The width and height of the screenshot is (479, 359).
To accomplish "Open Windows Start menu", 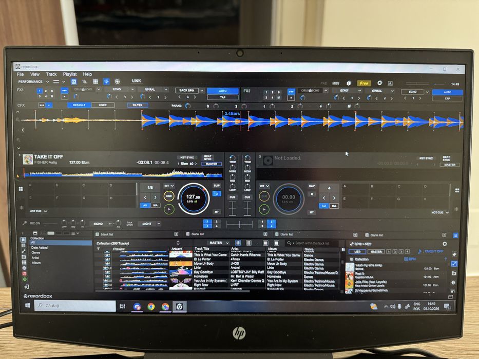I will tap(28, 305).
